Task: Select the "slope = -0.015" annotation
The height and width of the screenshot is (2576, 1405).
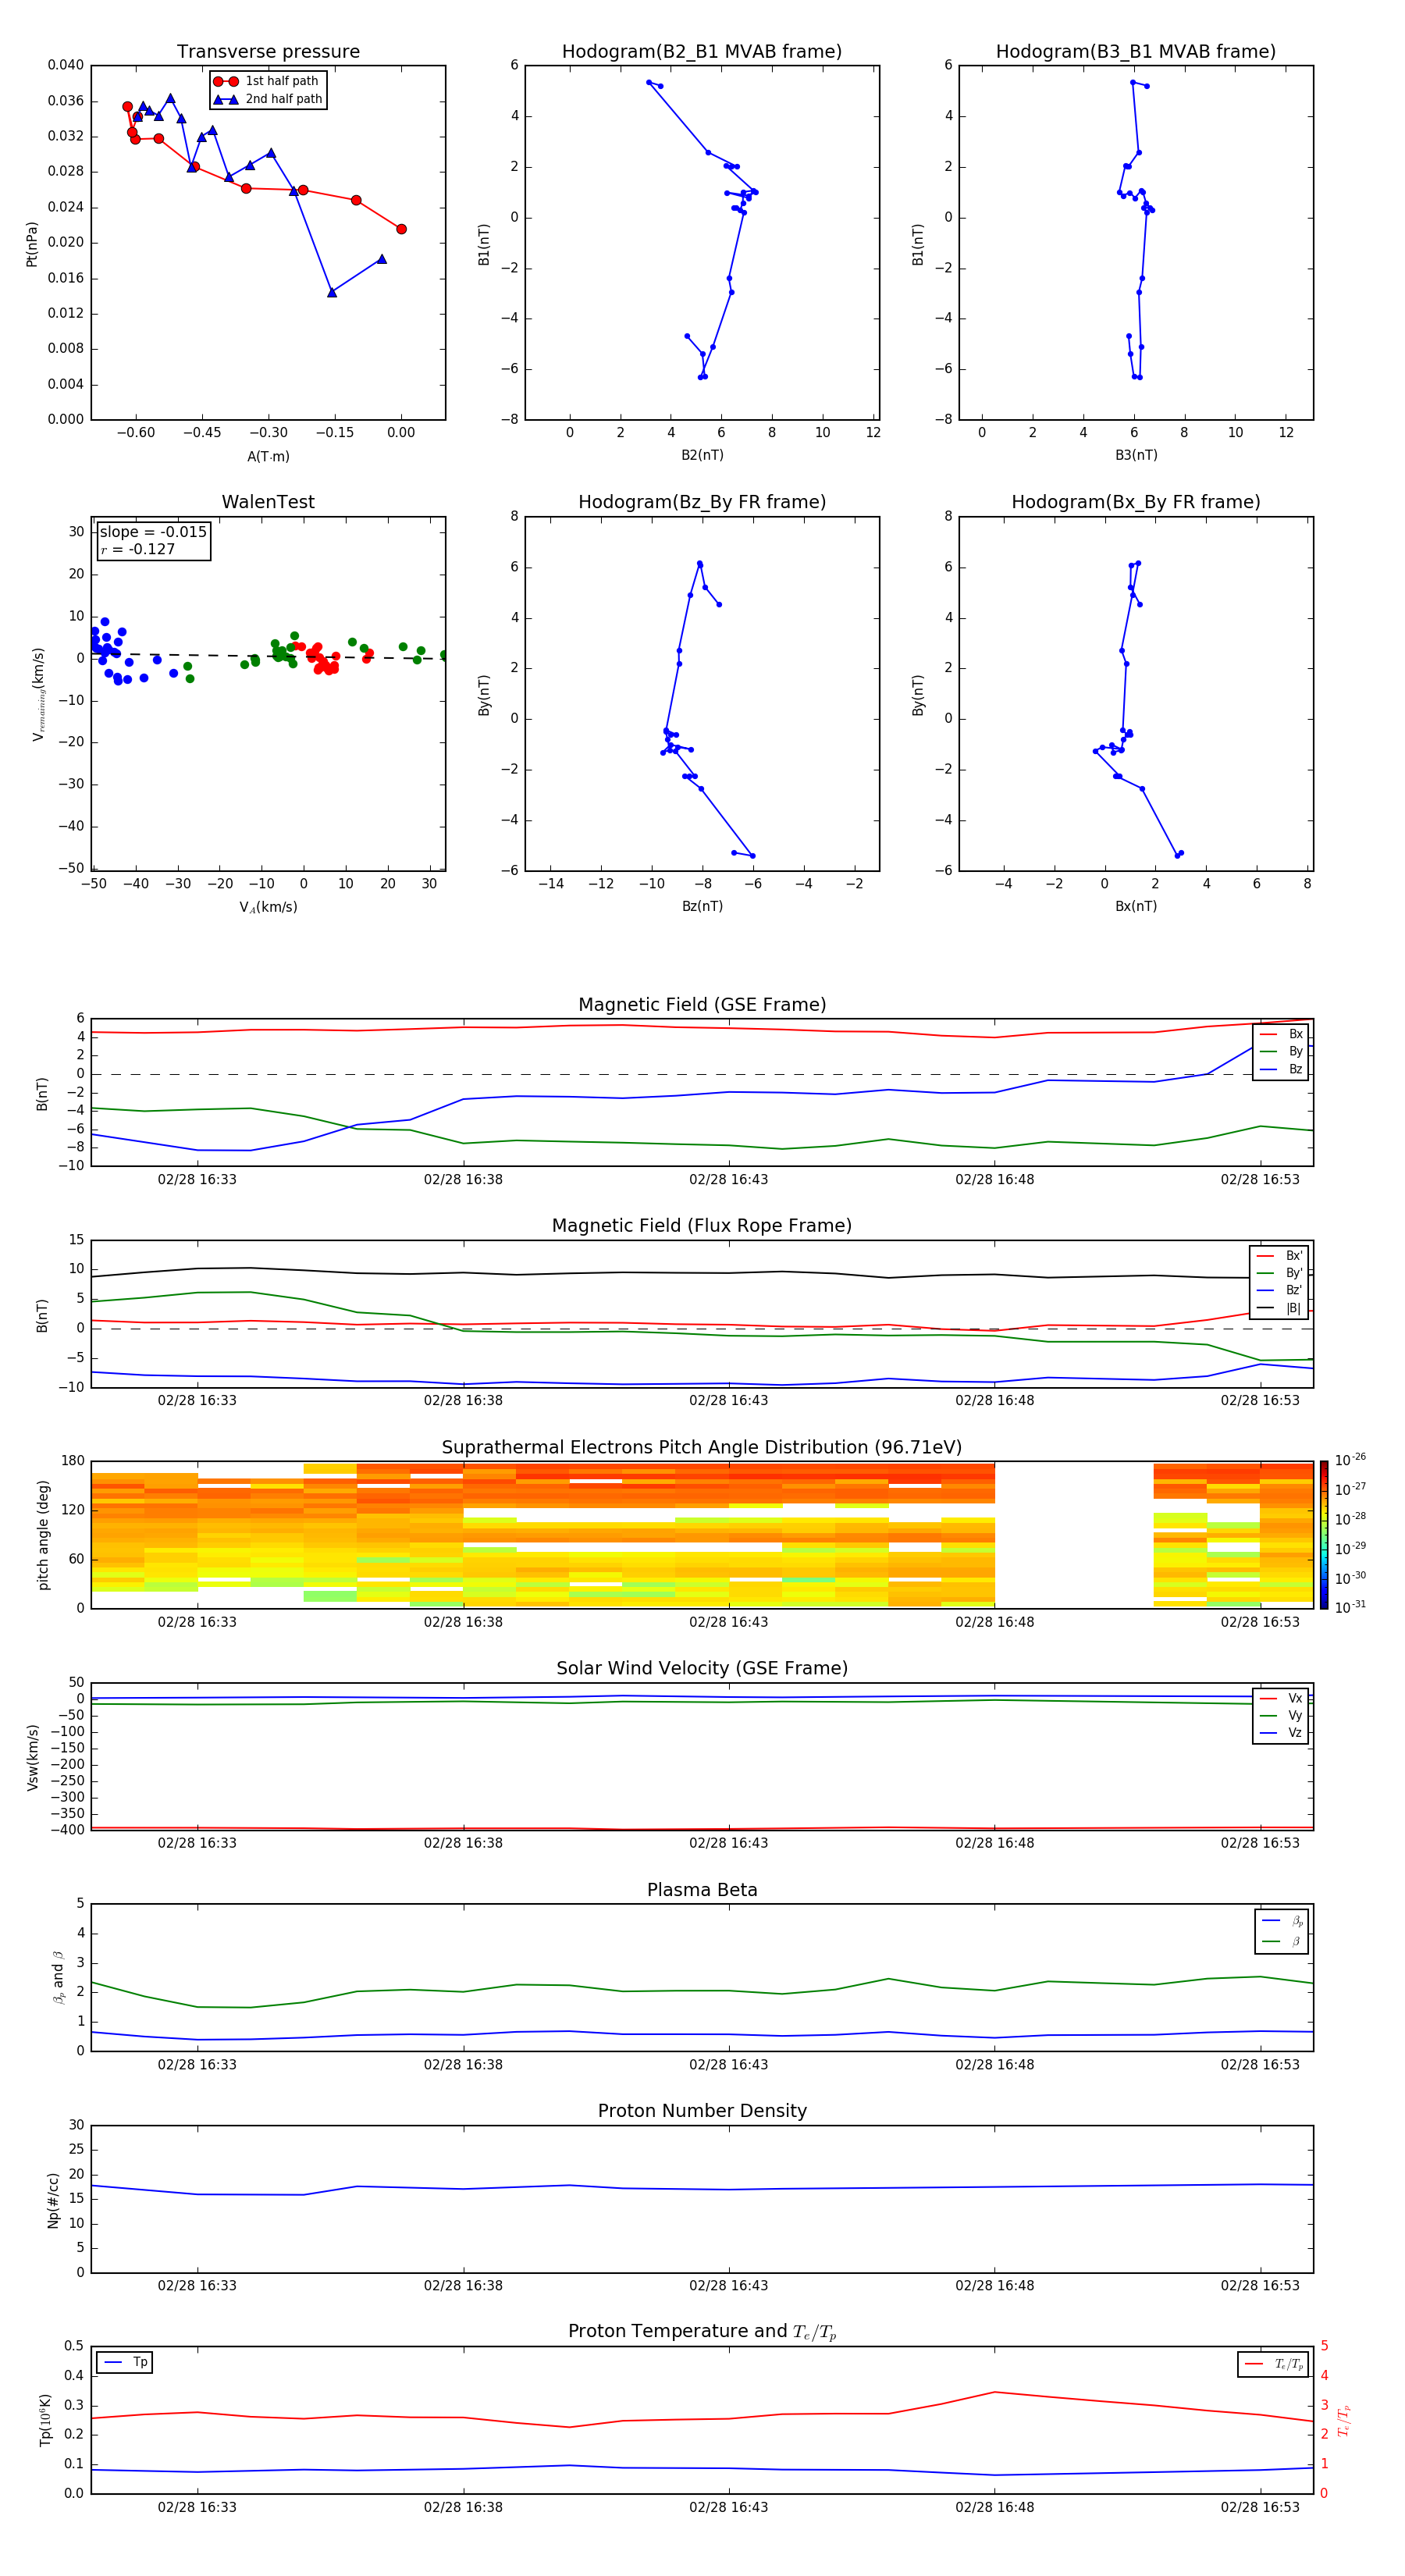Action: (153, 532)
